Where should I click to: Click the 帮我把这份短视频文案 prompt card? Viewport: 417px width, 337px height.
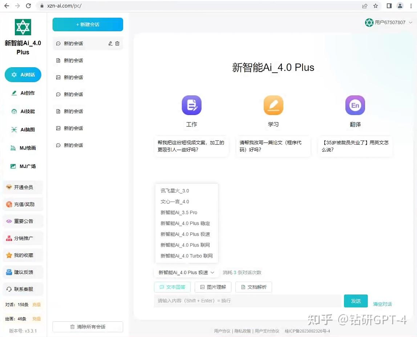[x=191, y=146]
